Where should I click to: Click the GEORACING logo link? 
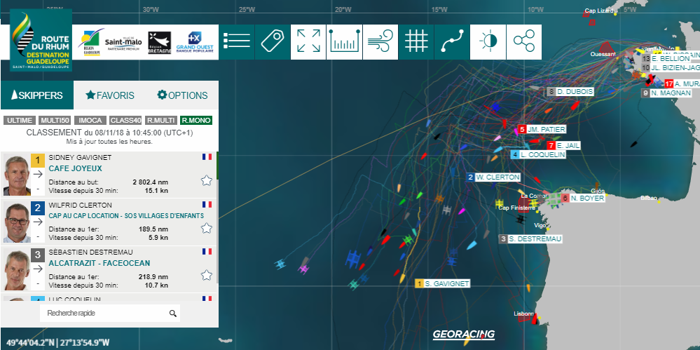point(463,335)
